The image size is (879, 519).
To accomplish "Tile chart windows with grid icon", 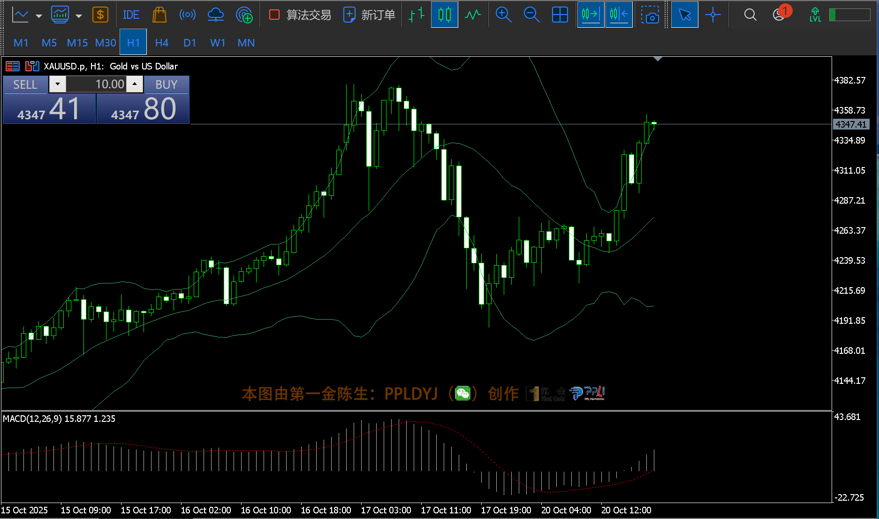I will coord(560,15).
